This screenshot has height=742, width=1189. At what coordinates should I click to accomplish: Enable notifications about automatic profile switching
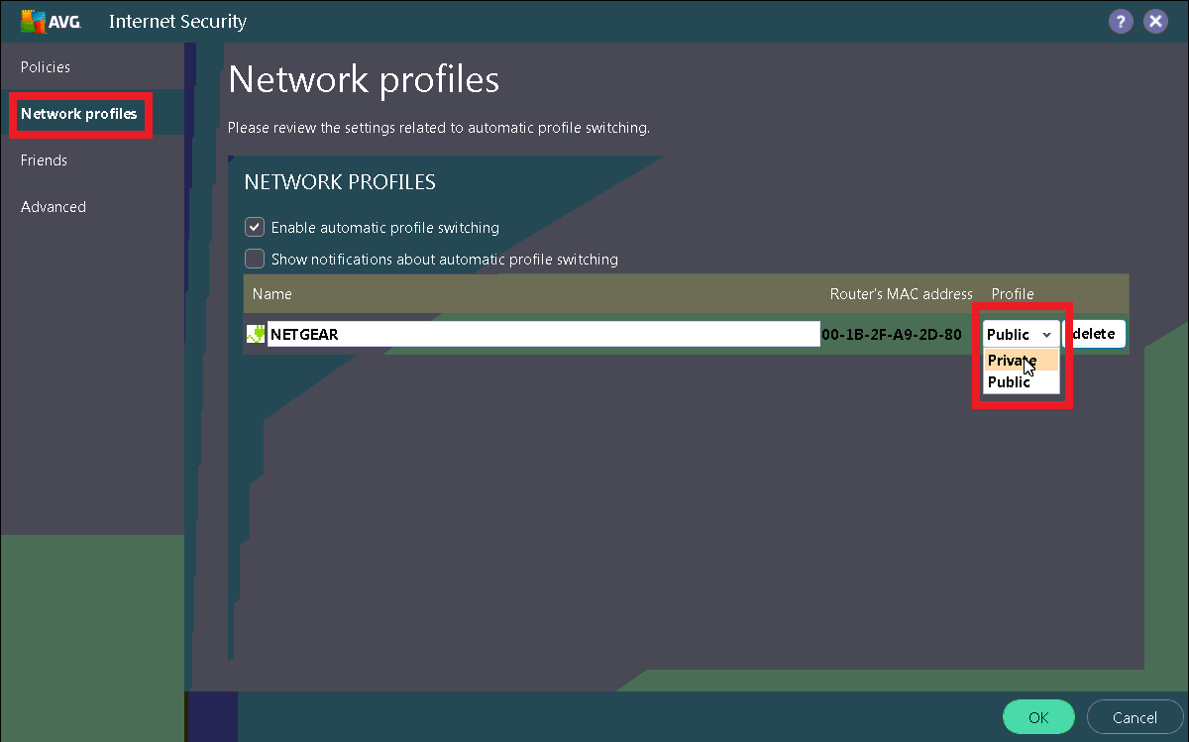(x=255, y=260)
